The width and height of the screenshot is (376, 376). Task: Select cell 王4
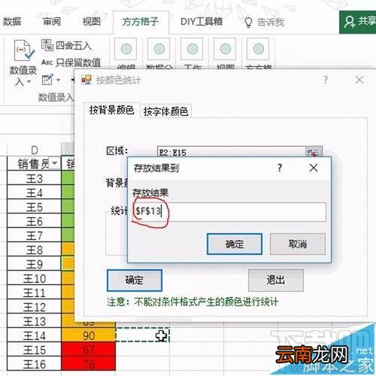click(35, 193)
